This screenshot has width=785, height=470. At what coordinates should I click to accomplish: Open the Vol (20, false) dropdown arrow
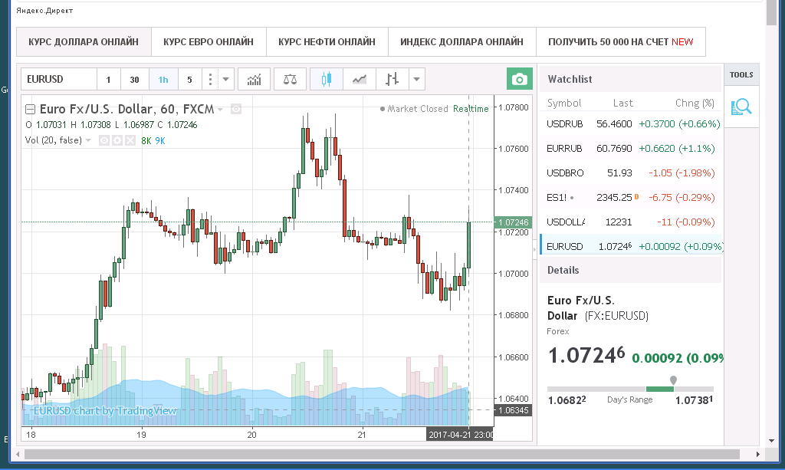coord(89,140)
